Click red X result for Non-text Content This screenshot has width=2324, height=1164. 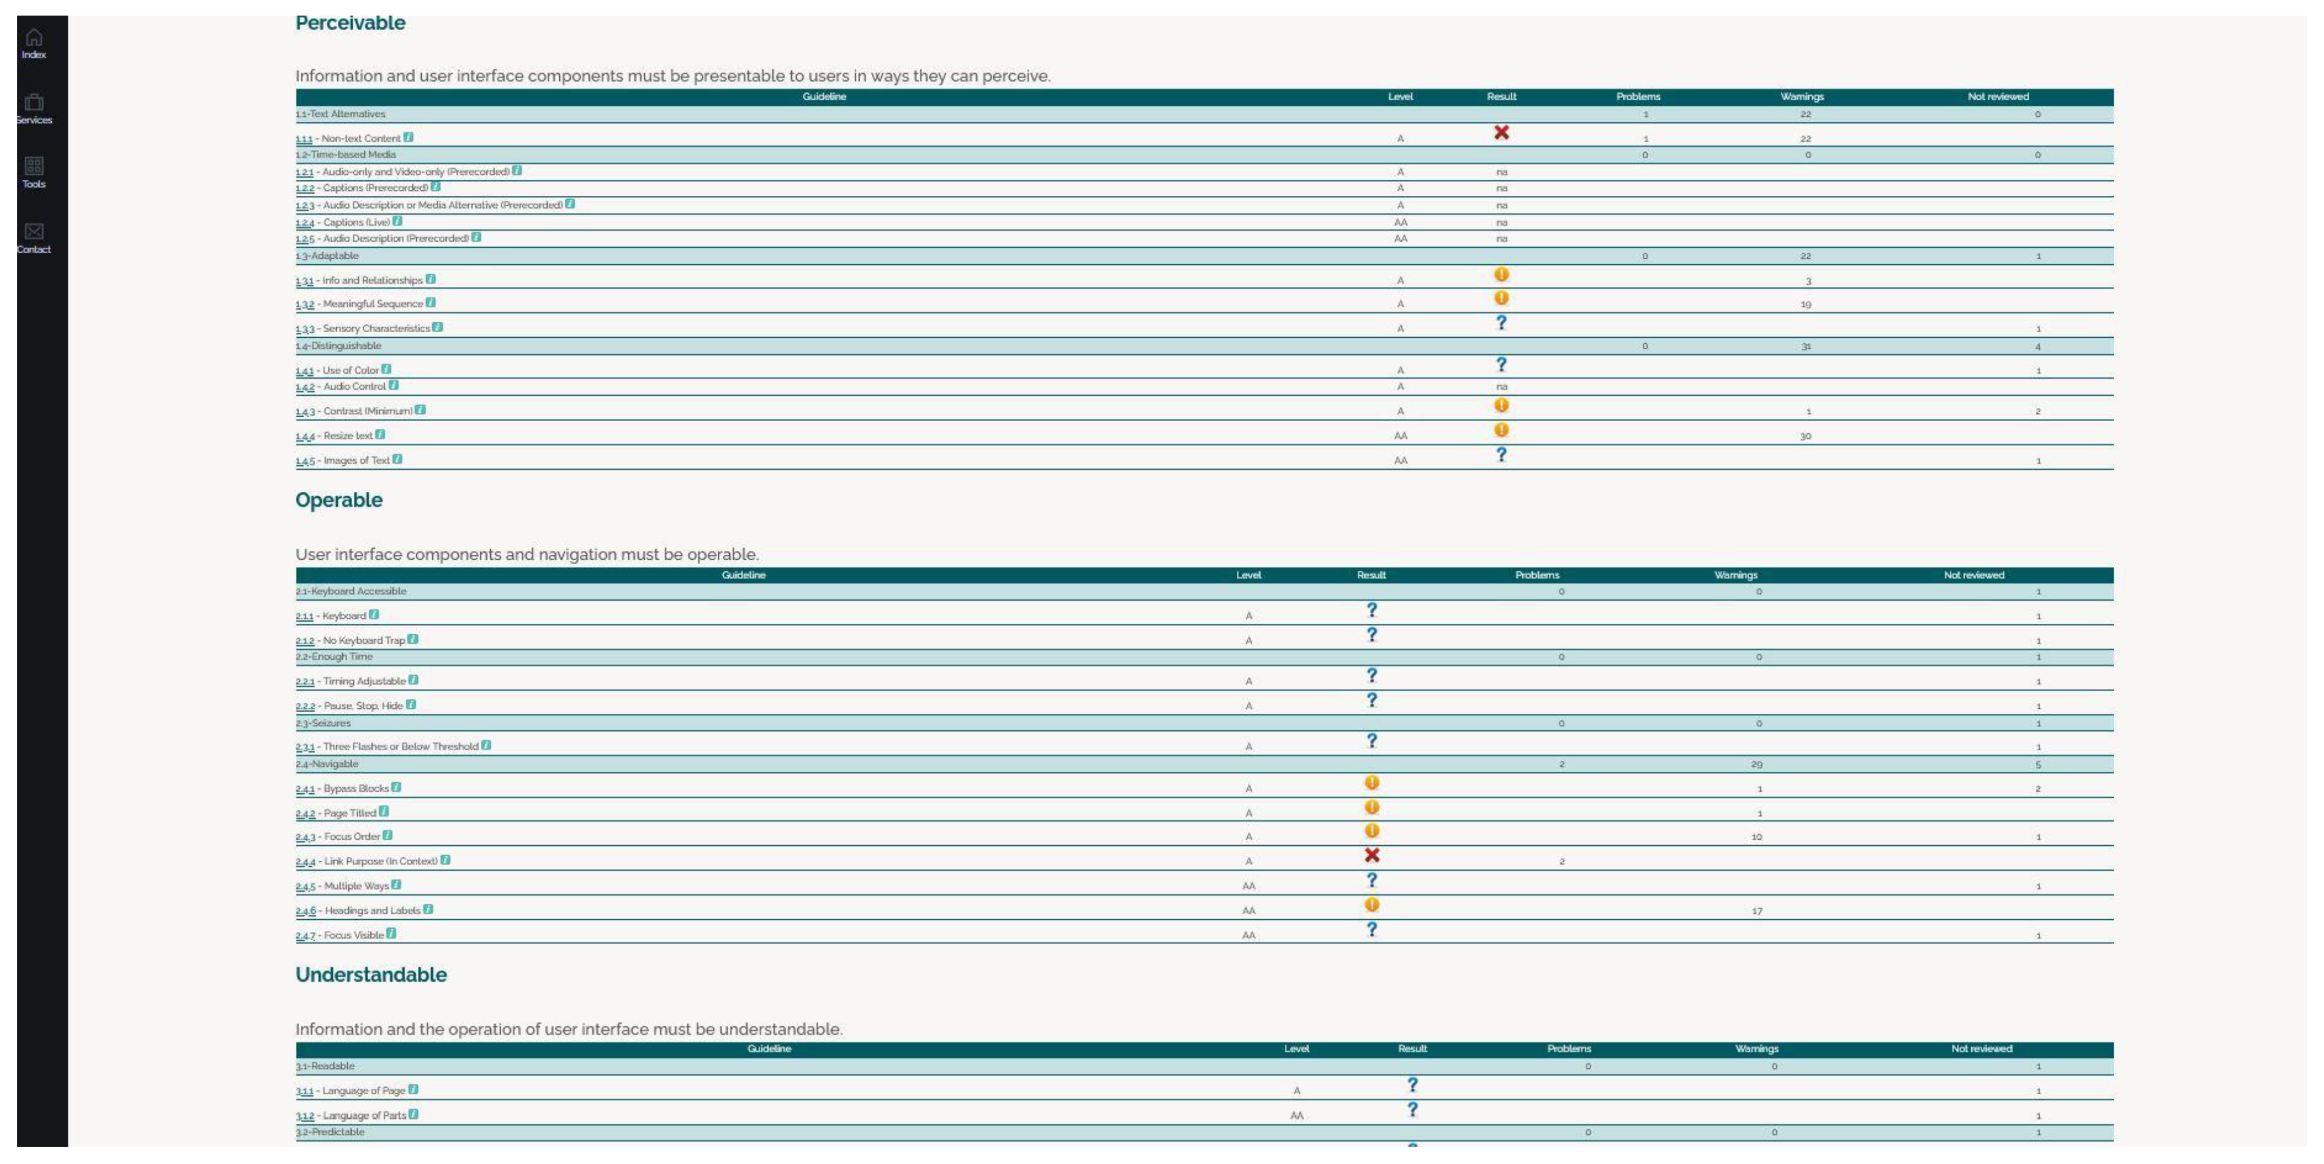tap(1501, 132)
